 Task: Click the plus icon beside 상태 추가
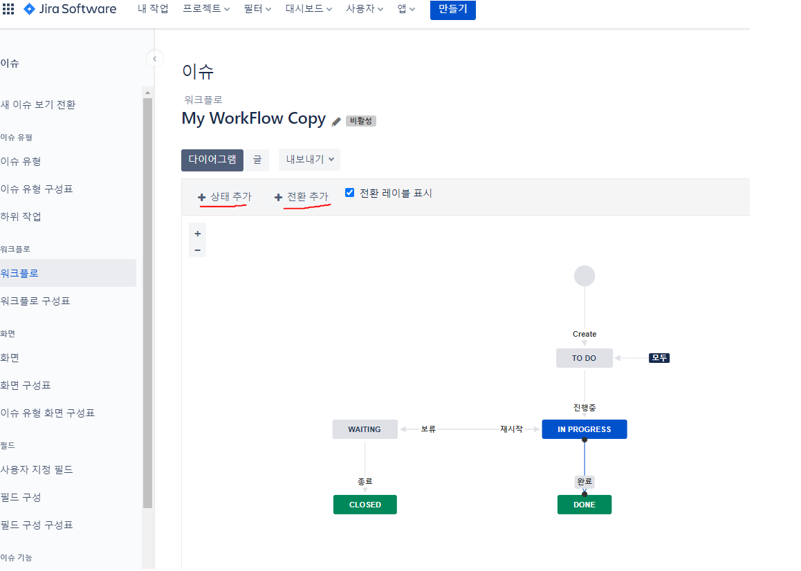[202, 197]
